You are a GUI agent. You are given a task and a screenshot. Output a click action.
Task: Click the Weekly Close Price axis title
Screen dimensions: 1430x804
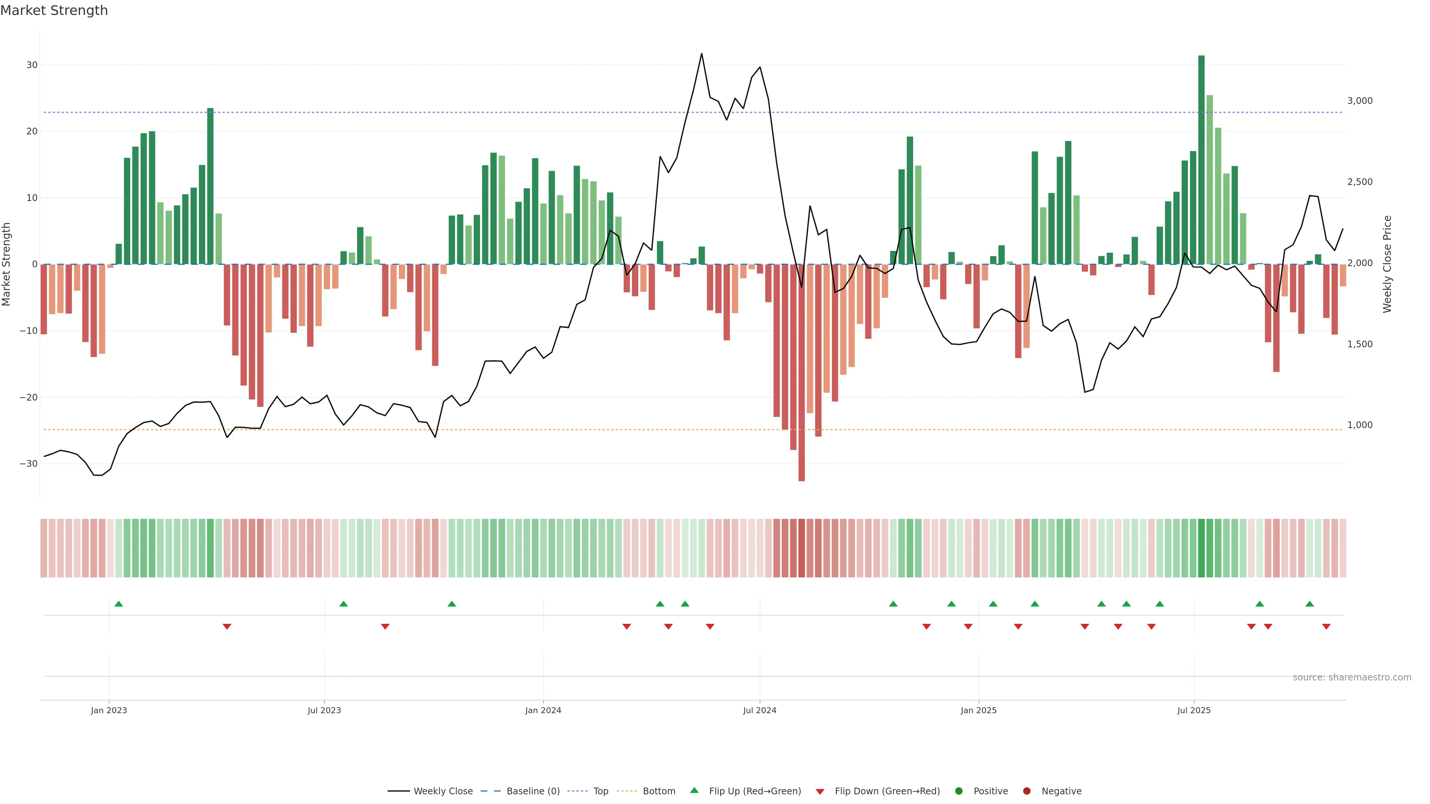[1387, 264]
